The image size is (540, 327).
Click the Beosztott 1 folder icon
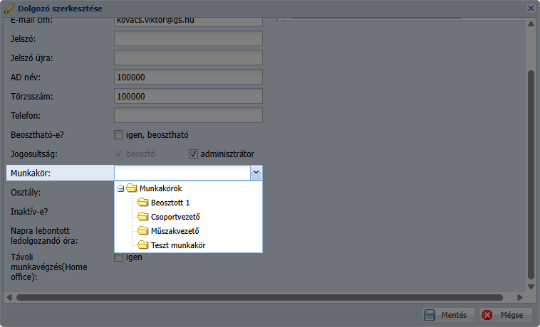click(x=143, y=203)
